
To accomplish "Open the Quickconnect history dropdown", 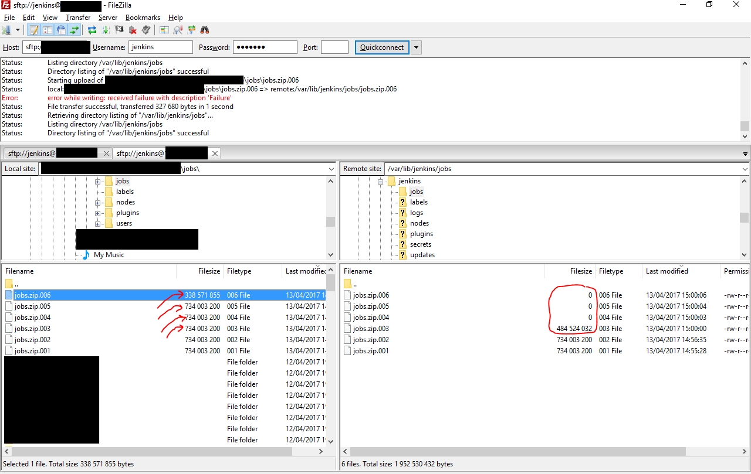I will tap(416, 47).
